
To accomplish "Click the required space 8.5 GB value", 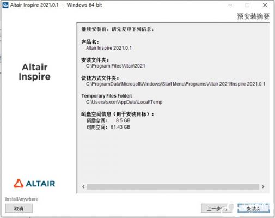I will (123, 120).
